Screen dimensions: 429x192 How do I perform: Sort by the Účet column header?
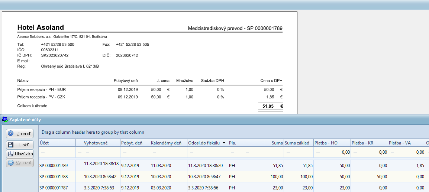(x=57, y=143)
